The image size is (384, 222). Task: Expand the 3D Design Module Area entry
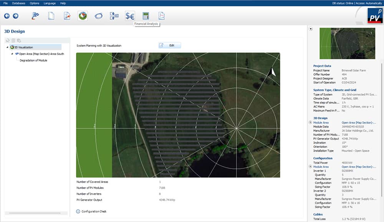(310, 122)
